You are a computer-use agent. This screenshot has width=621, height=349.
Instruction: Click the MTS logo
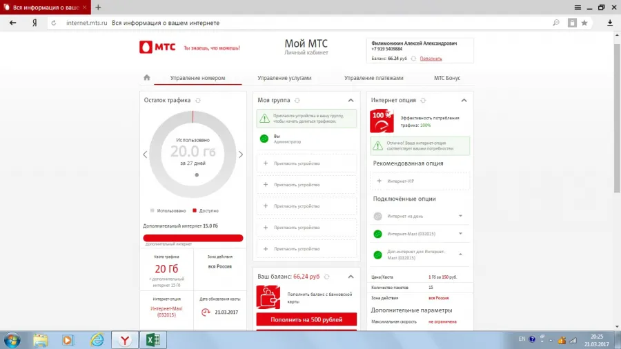pos(157,47)
